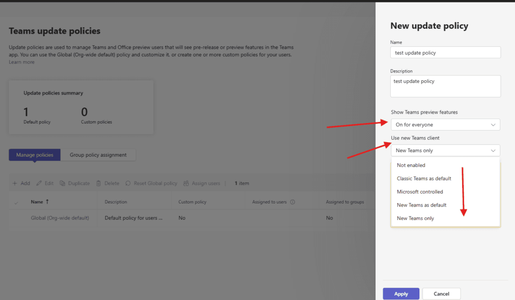
Task: Click the Reset Global policy icon
Action: pyautogui.click(x=128, y=183)
